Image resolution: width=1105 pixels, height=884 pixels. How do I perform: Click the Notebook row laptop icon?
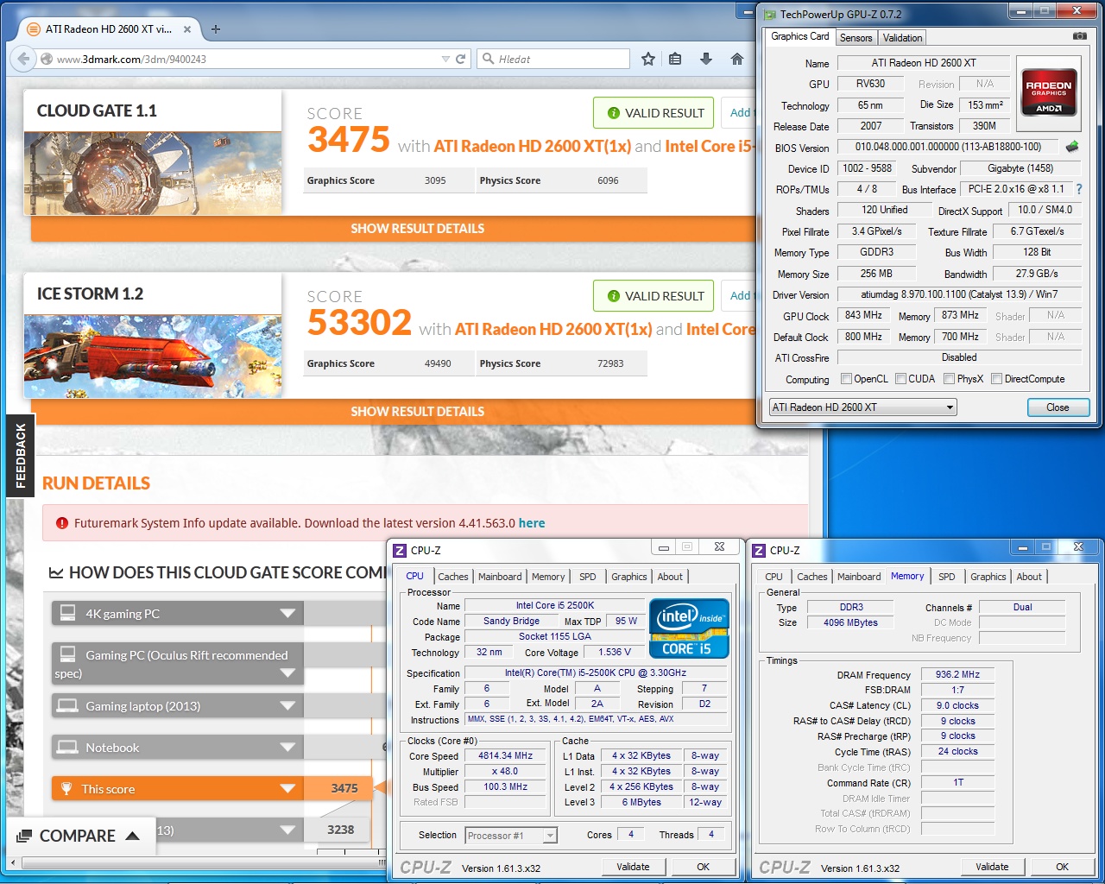[66, 747]
